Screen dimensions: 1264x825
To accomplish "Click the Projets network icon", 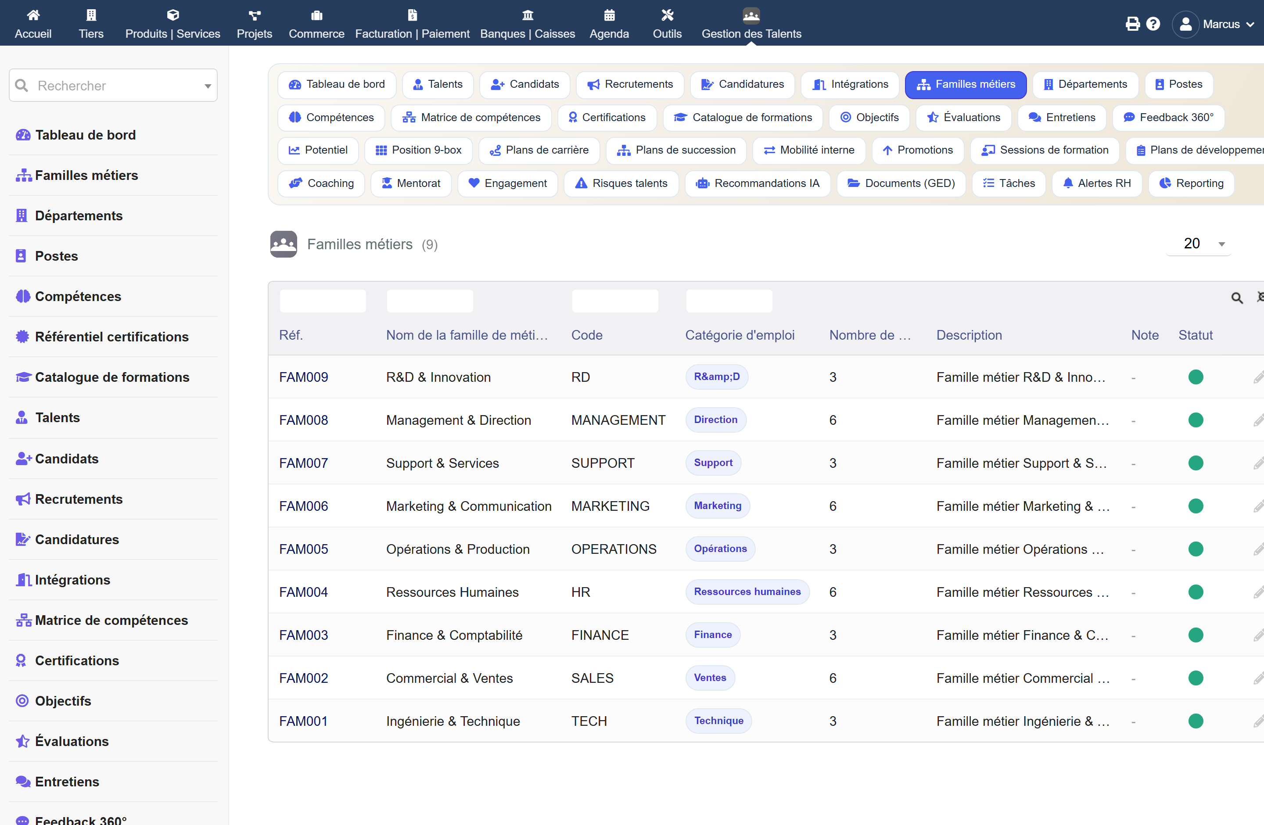I will 255,15.
